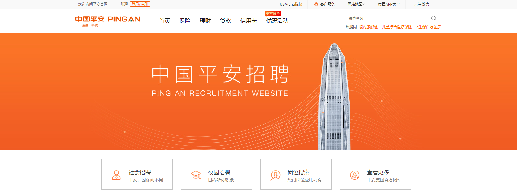This screenshot has width=517, height=192.
Task: Click the 客户服务 headset icon
Action: tap(316, 4)
